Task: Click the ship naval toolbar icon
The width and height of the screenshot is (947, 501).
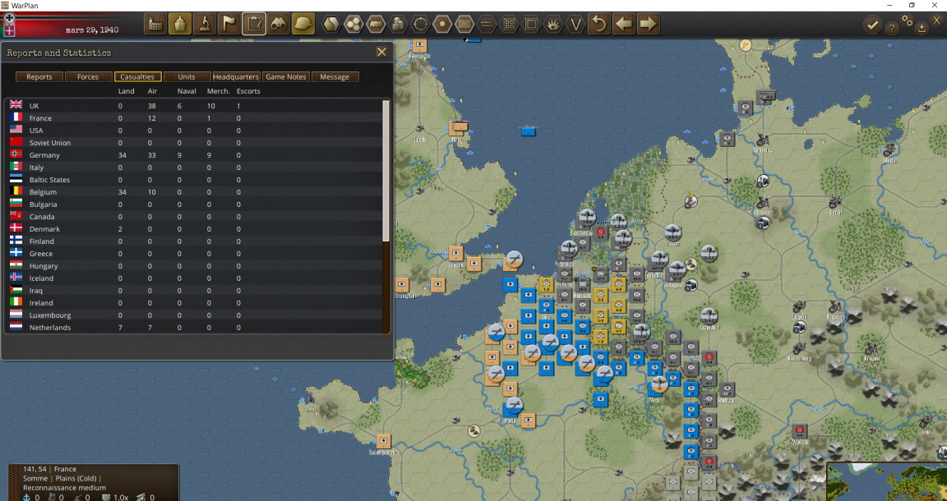Action: (180, 24)
